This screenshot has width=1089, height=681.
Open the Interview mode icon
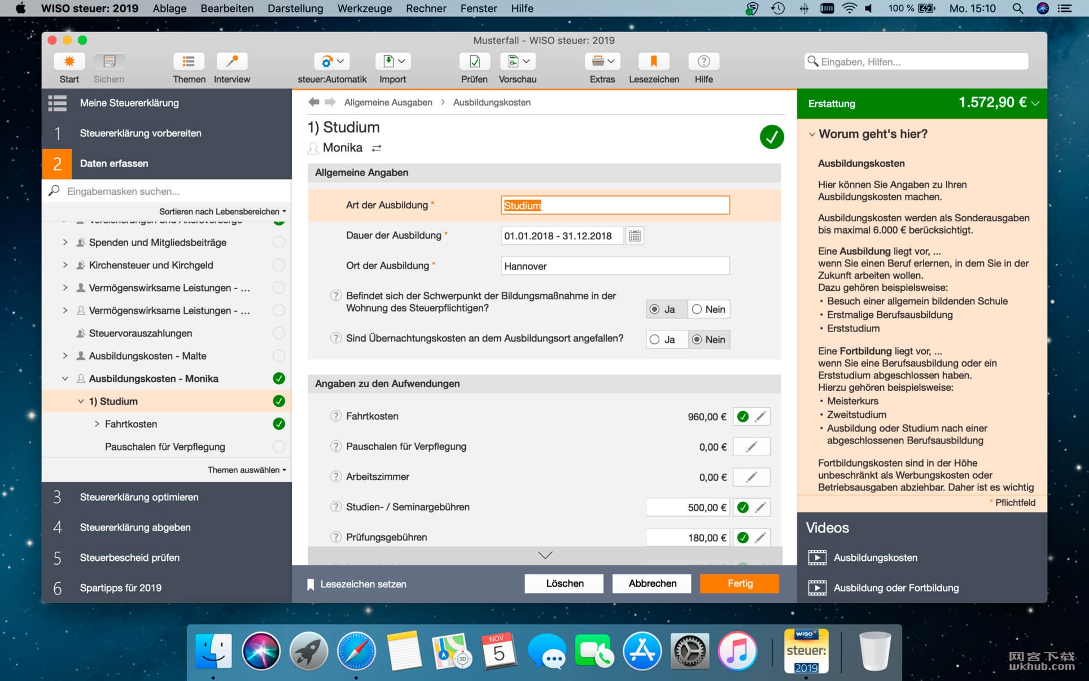tap(231, 62)
